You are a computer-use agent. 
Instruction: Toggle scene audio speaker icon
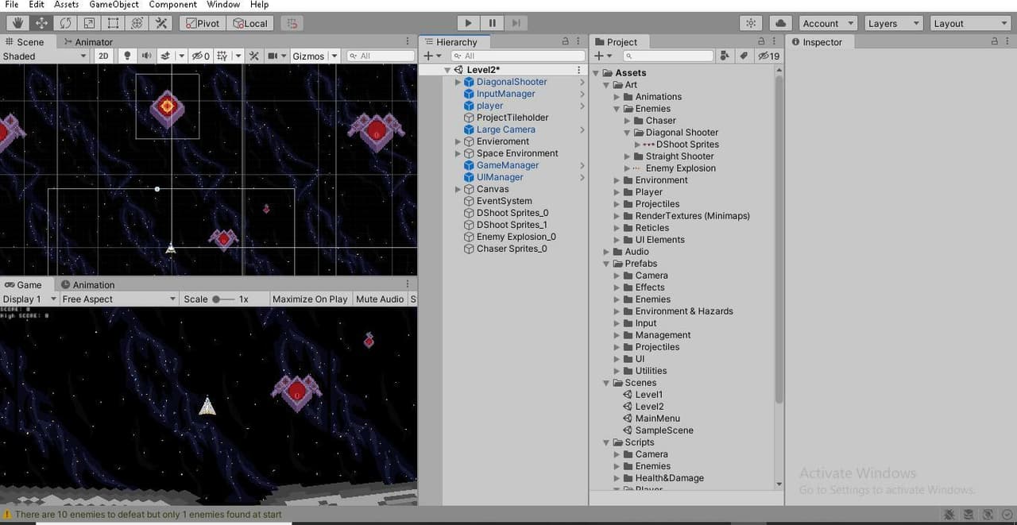[x=146, y=56]
